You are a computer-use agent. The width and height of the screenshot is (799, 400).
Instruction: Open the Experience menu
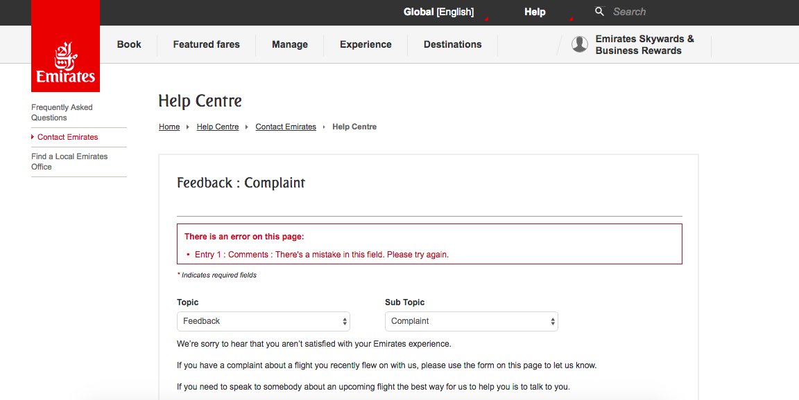click(x=366, y=44)
